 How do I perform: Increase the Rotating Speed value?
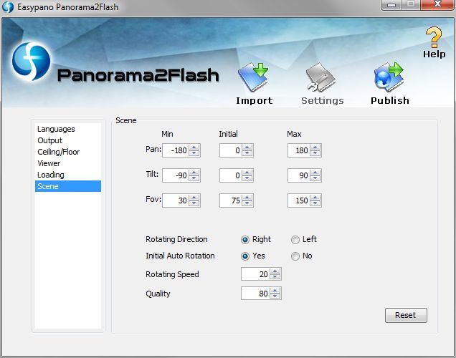tap(275, 271)
